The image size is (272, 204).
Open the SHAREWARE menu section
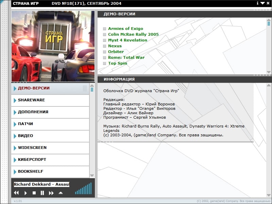coord(50,101)
